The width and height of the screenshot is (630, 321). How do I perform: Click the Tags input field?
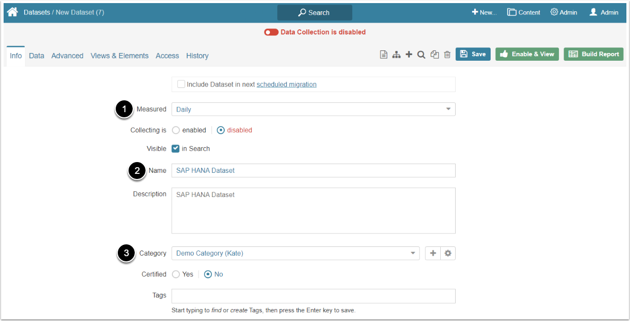313,296
